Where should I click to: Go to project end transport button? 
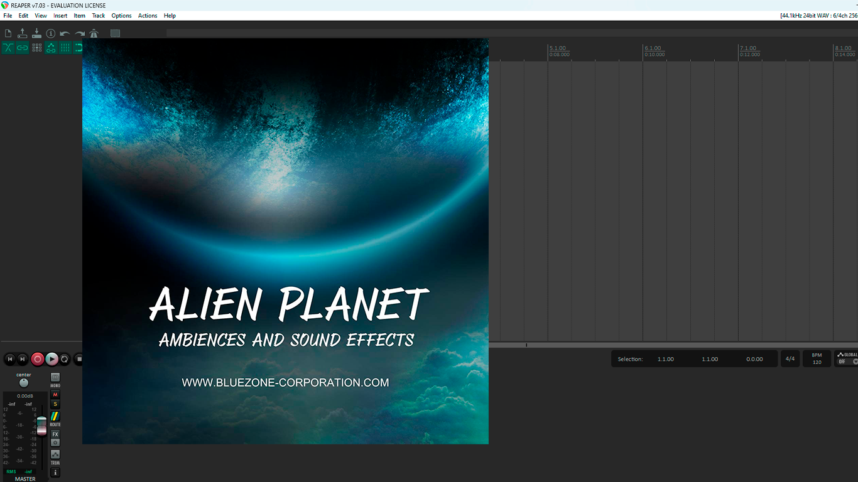23,359
